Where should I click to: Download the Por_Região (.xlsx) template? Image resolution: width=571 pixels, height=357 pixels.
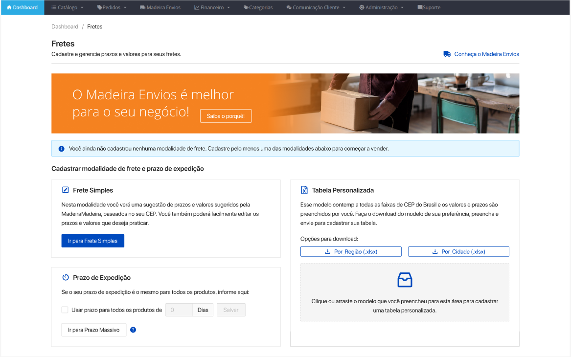click(351, 251)
